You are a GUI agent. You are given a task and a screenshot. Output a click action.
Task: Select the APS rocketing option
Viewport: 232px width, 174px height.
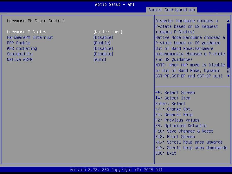(x=22, y=48)
